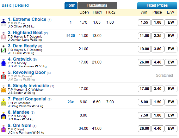Select Highland Beat place price 2.25
The image size is (179, 138).
pos(157,36)
